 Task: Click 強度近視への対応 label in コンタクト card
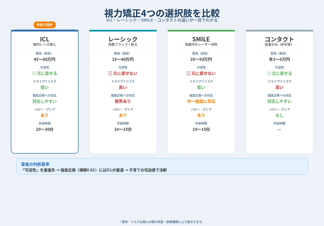(279, 96)
